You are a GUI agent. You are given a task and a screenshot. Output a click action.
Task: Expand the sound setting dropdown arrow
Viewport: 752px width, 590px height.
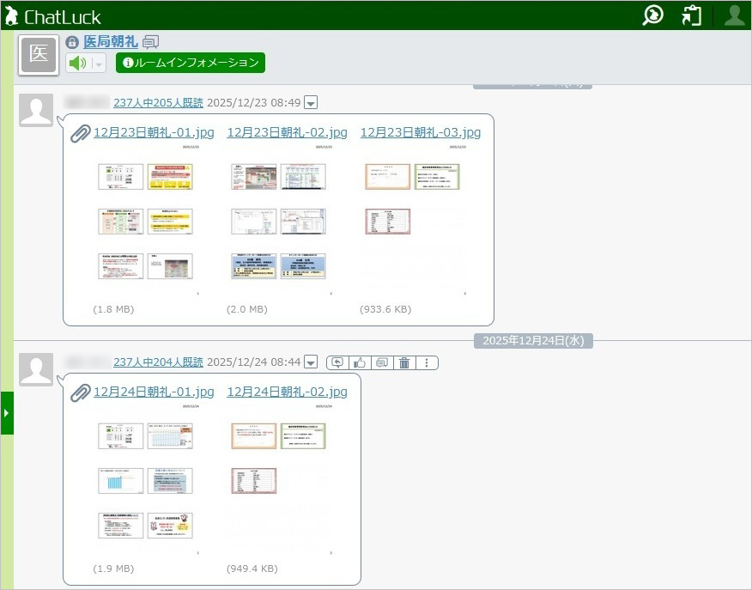[x=99, y=64]
